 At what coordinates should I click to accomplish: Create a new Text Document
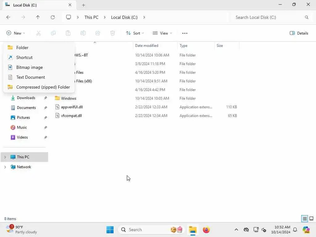39,77
